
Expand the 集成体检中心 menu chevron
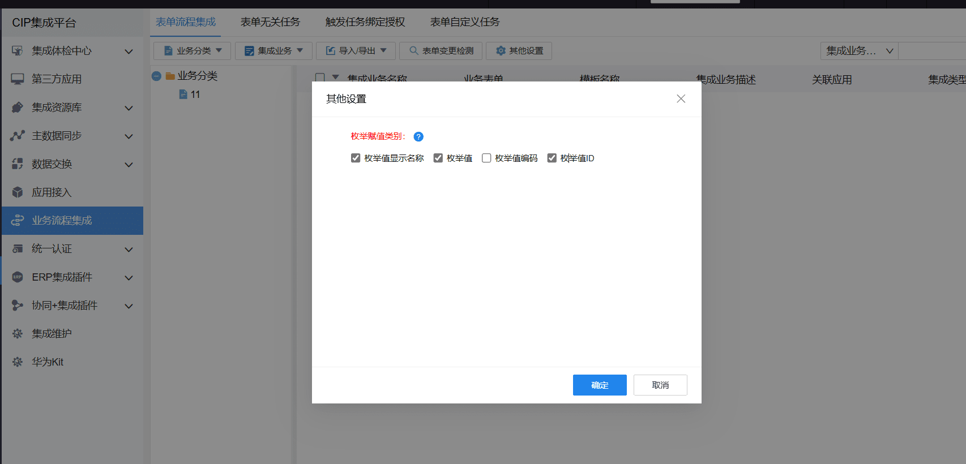(x=129, y=51)
